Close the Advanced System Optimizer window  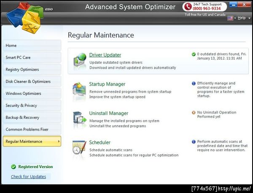coord(244,5)
